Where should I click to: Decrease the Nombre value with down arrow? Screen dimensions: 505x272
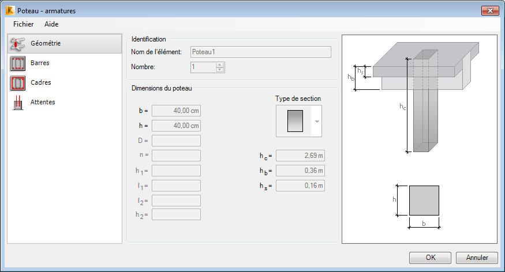pyautogui.click(x=220, y=70)
